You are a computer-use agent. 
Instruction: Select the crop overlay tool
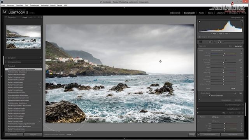(x=201, y=42)
